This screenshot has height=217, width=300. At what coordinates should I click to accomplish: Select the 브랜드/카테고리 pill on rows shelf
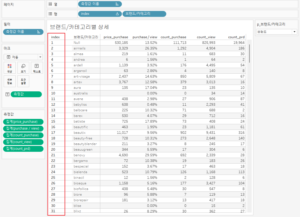tap(144, 14)
